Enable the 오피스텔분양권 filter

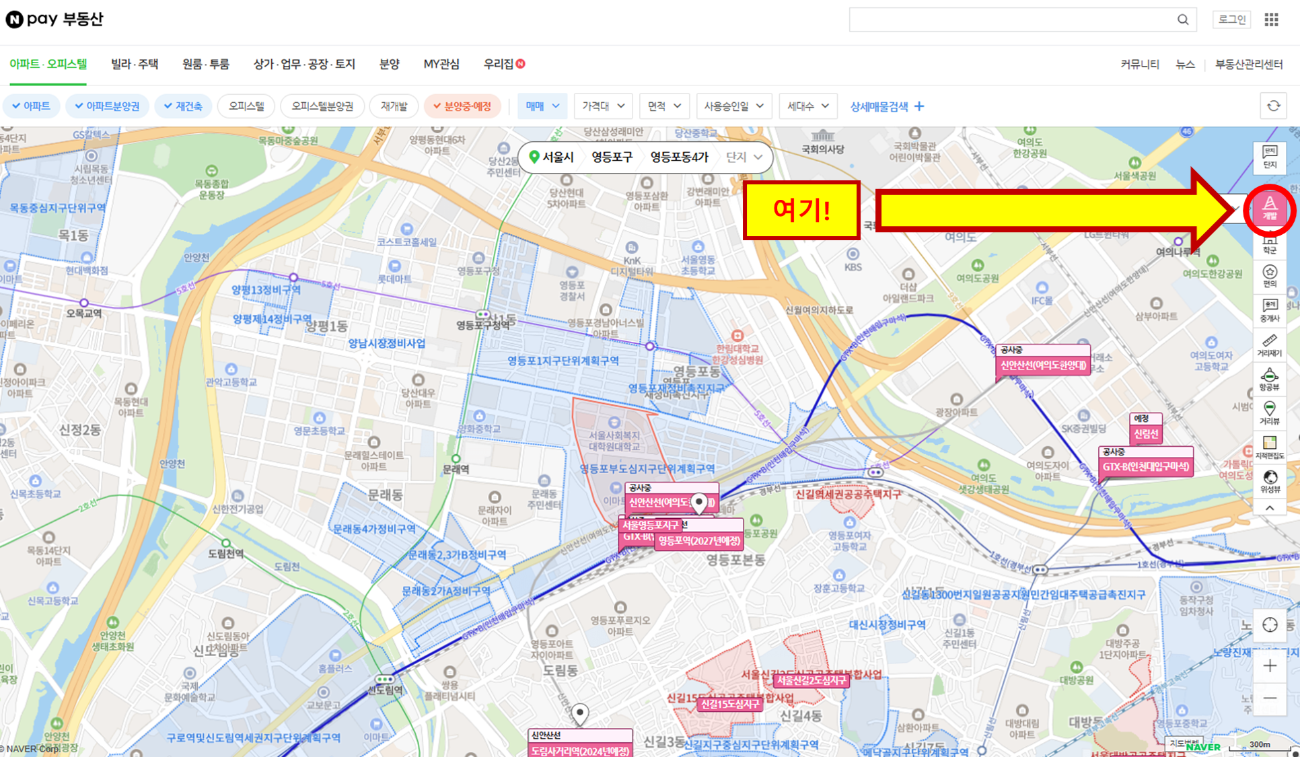tap(322, 106)
